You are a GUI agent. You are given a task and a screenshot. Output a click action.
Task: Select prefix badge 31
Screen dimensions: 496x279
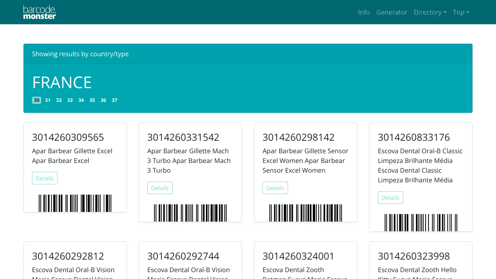pos(48,100)
